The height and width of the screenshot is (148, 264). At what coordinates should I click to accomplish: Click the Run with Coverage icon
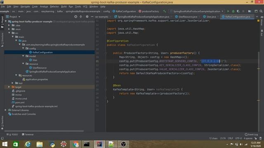click(x=238, y=11)
